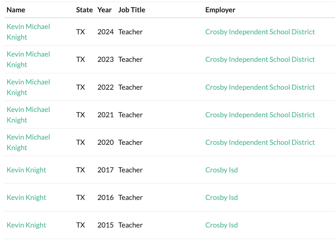The width and height of the screenshot is (335, 241).
Task: Click the Employer column header
Action: coord(220,10)
